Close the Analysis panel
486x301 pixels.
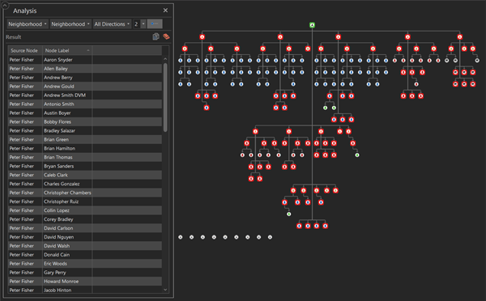pos(165,11)
